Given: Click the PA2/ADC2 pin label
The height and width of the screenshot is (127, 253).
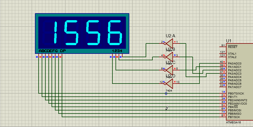Looking at the screenshot, I should pyautogui.click(x=235, y=70).
